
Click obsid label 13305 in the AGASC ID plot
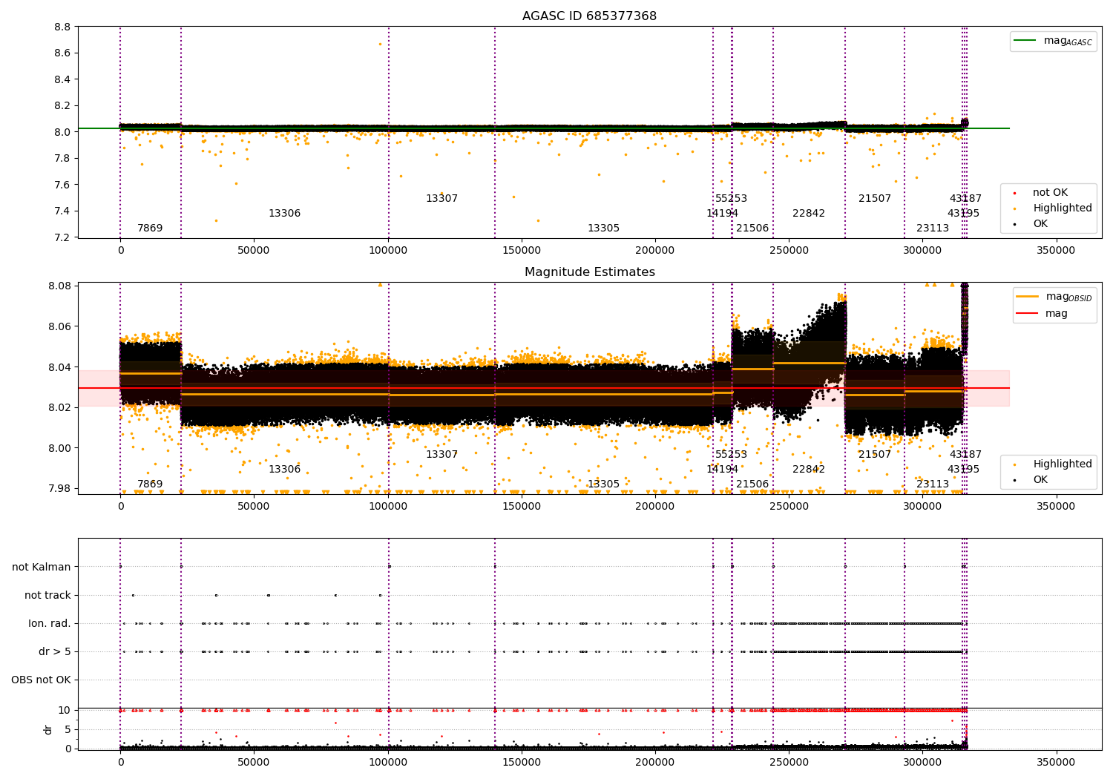point(603,229)
